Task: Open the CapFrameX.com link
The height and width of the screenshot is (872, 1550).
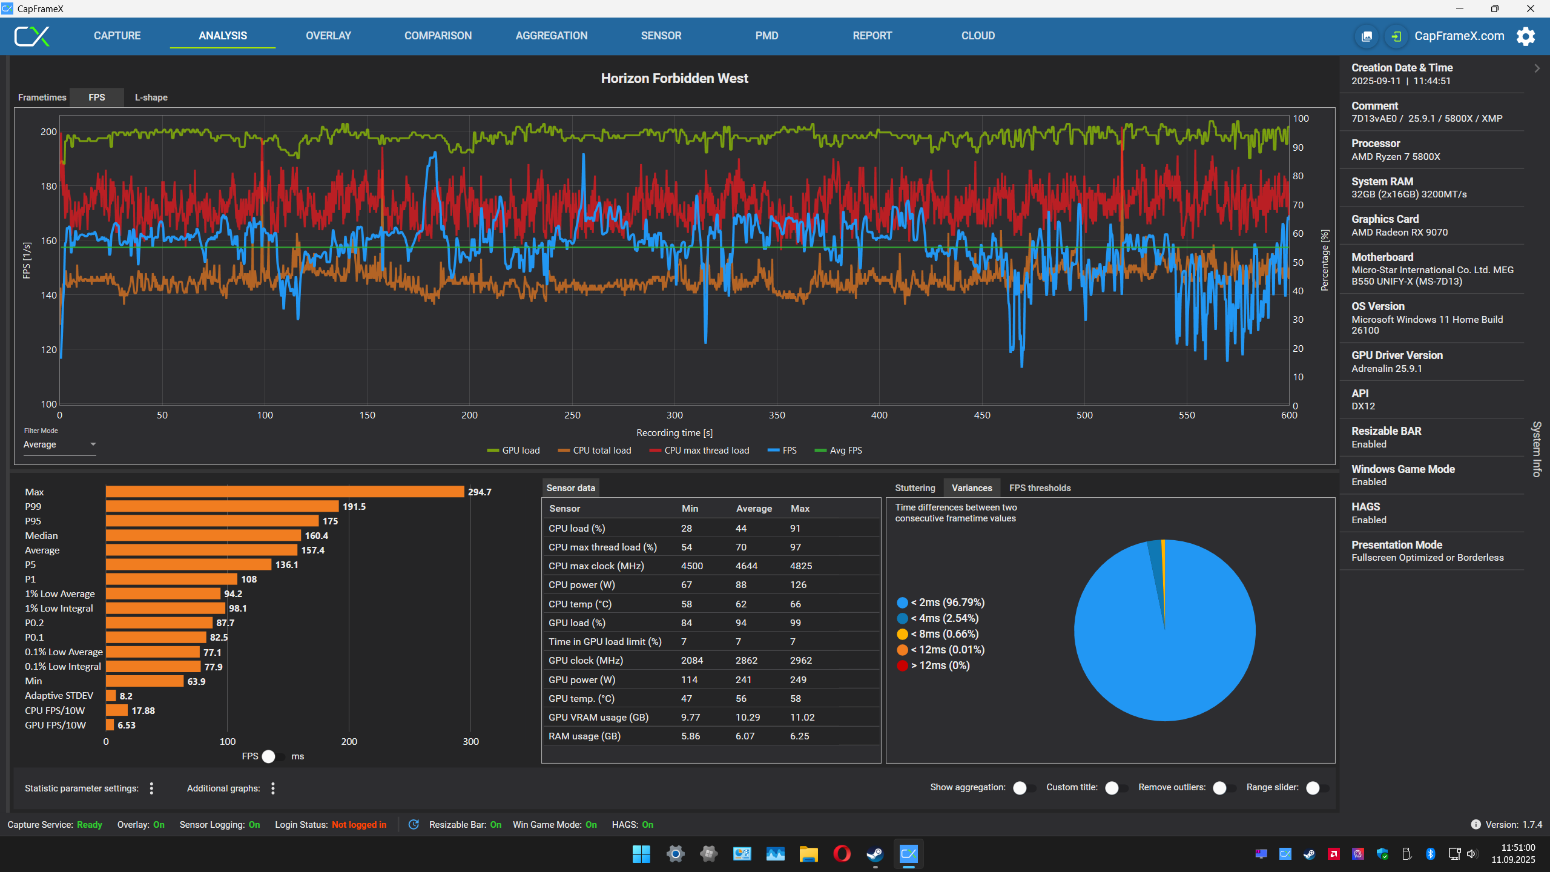Action: 1459,36
